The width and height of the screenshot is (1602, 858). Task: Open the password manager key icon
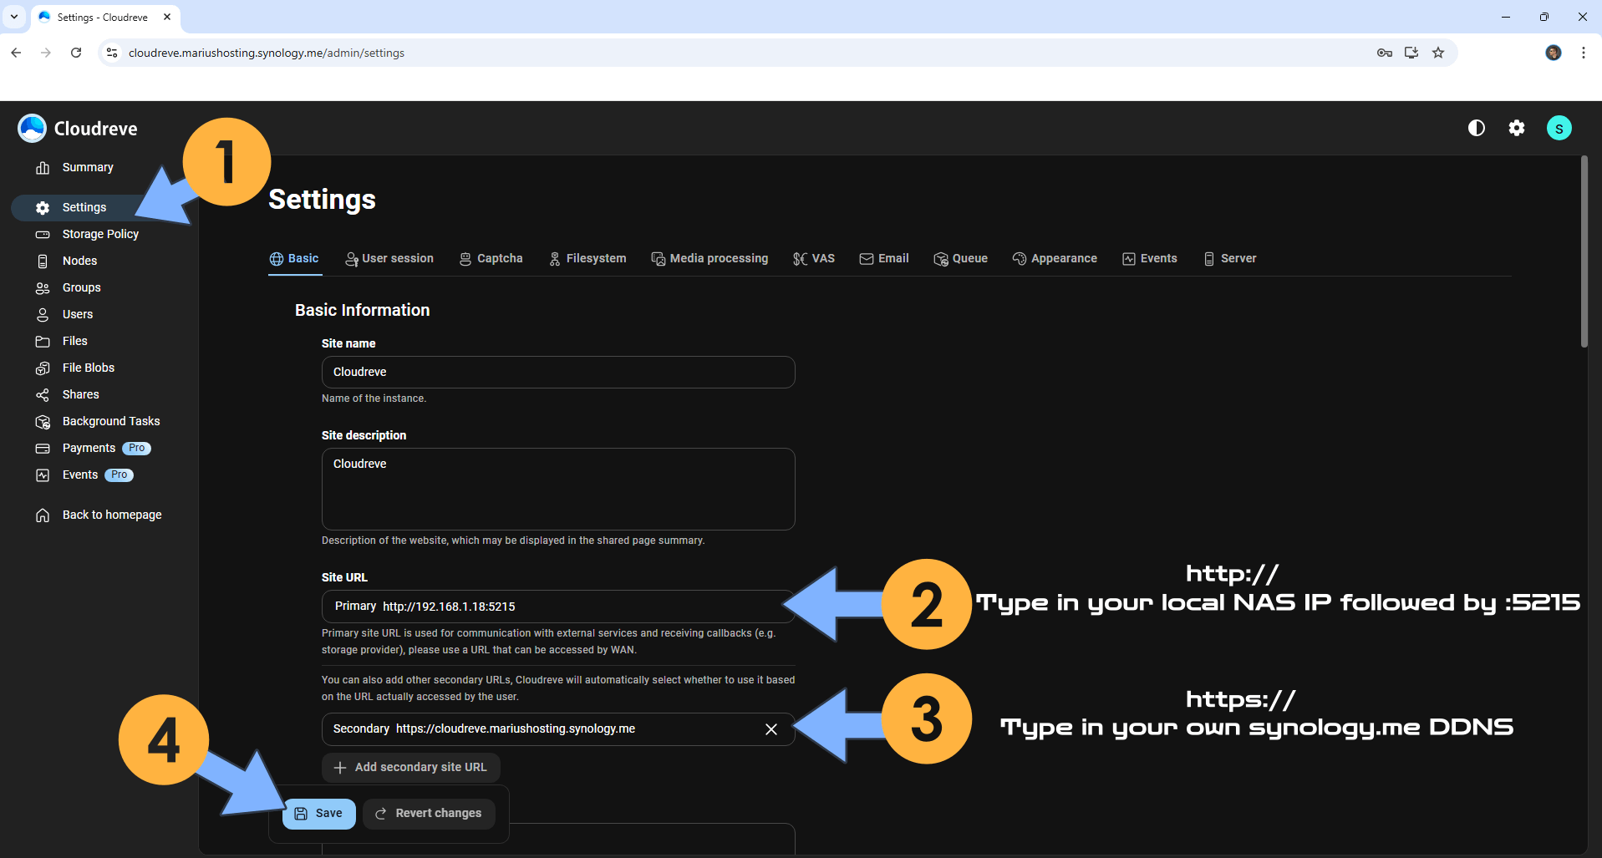[x=1385, y=53]
